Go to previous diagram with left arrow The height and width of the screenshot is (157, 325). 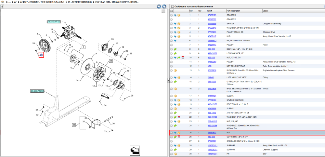[x=159, y=7]
